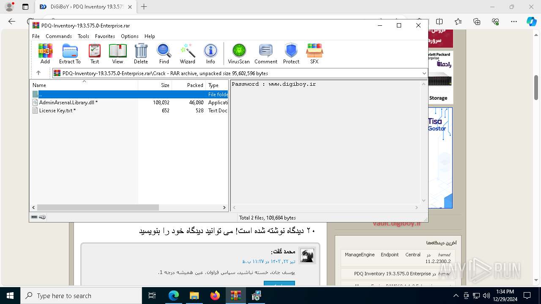Screen dimensions: 541x304
Task: Click the Add toolbar icon in WinRAR
Action: [45, 54]
